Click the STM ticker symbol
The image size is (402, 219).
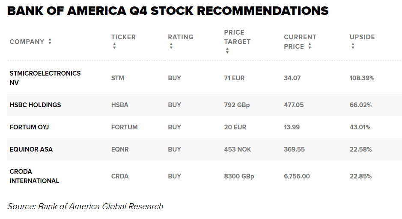point(118,78)
